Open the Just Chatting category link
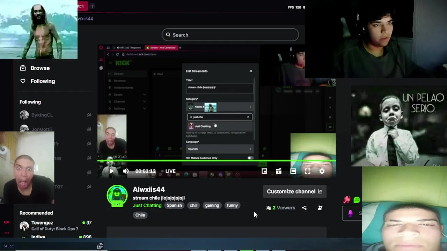The width and height of the screenshot is (447, 251). [x=147, y=205]
